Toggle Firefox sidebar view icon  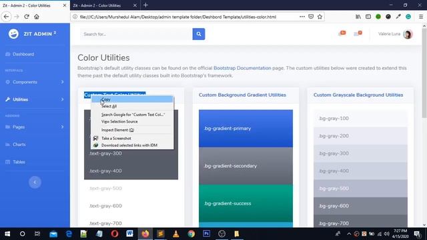point(368,17)
